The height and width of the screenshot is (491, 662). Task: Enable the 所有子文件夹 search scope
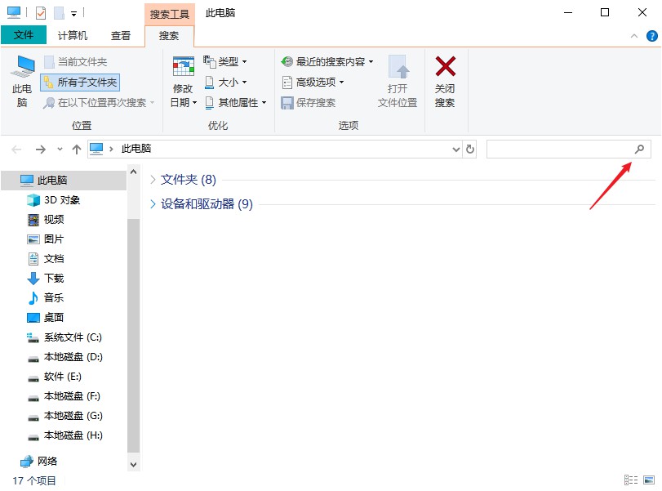79,83
